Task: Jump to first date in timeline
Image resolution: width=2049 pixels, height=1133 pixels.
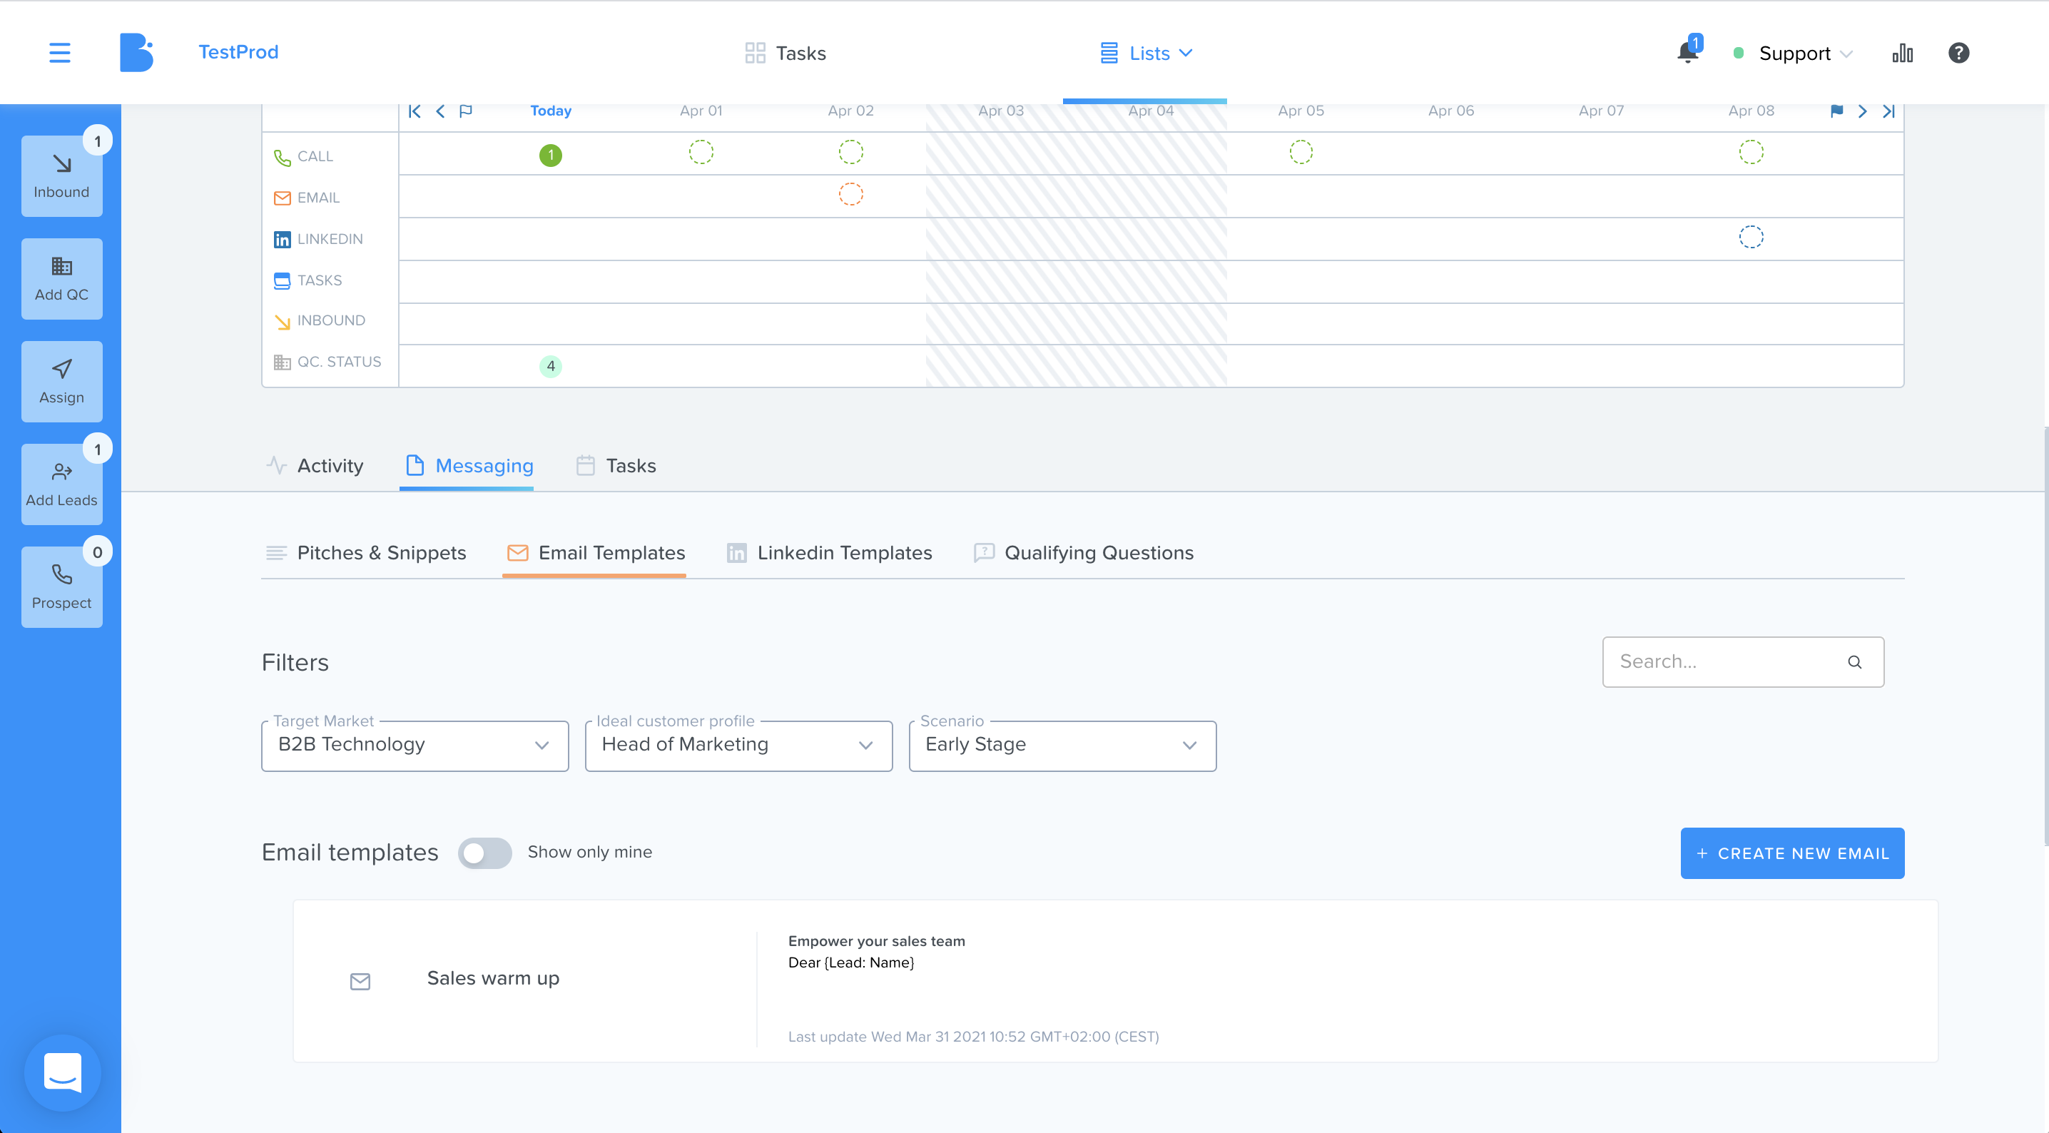Action: (x=415, y=111)
